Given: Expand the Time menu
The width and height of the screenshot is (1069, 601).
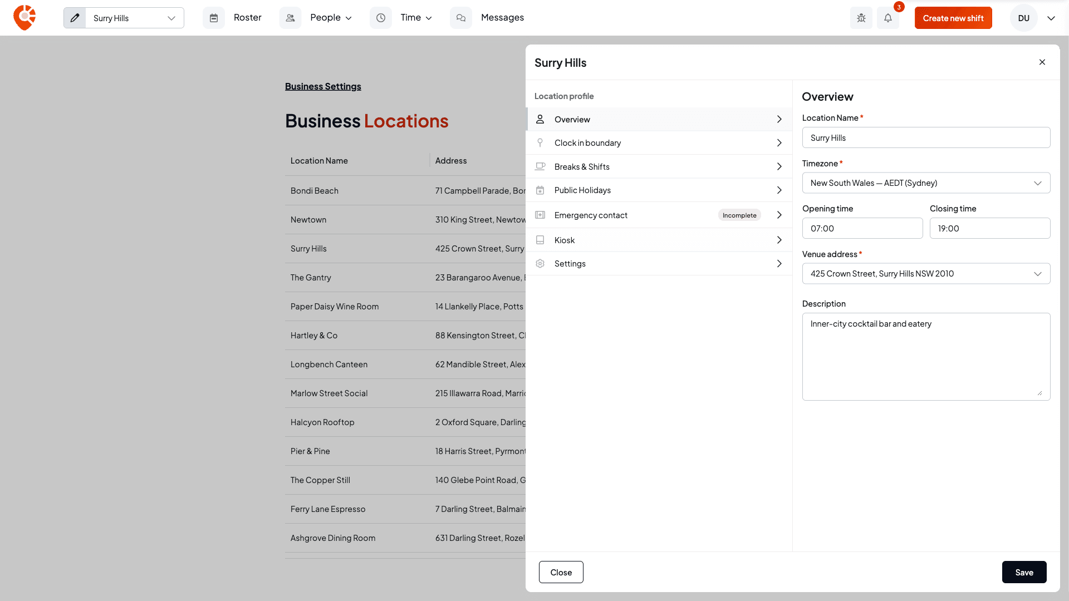Looking at the screenshot, I should (416, 18).
